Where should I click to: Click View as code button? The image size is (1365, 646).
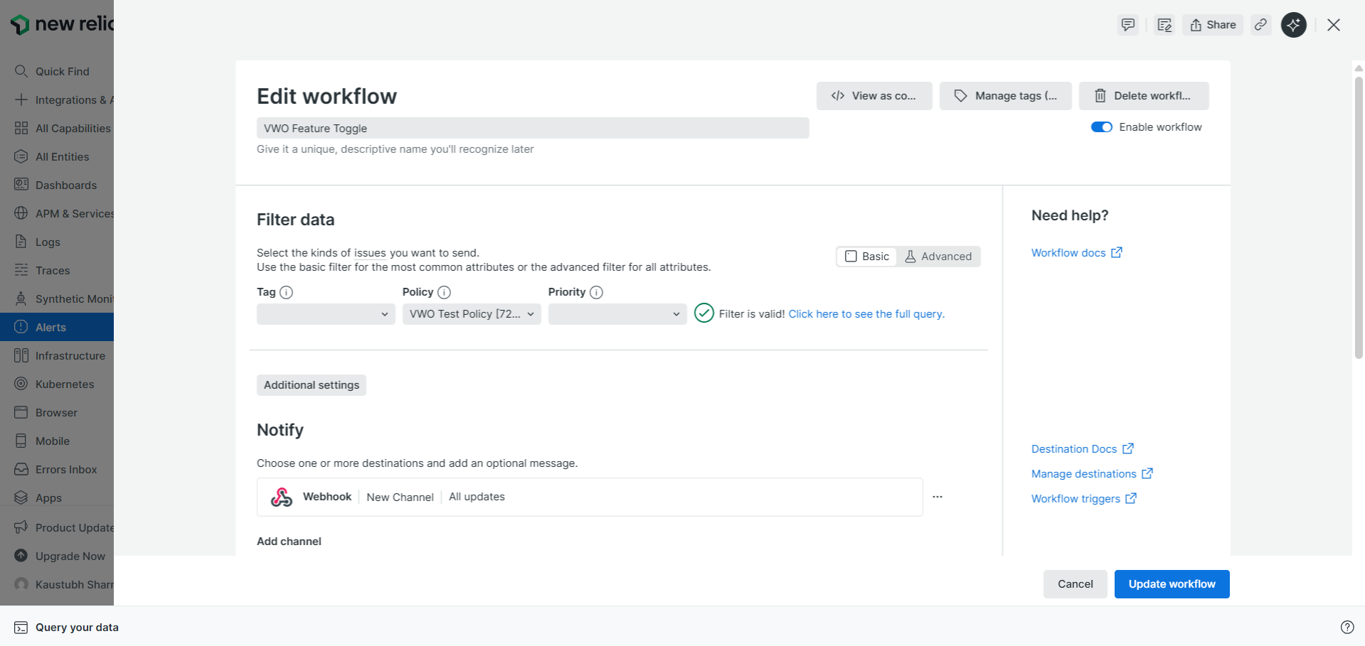(x=874, y=96)
